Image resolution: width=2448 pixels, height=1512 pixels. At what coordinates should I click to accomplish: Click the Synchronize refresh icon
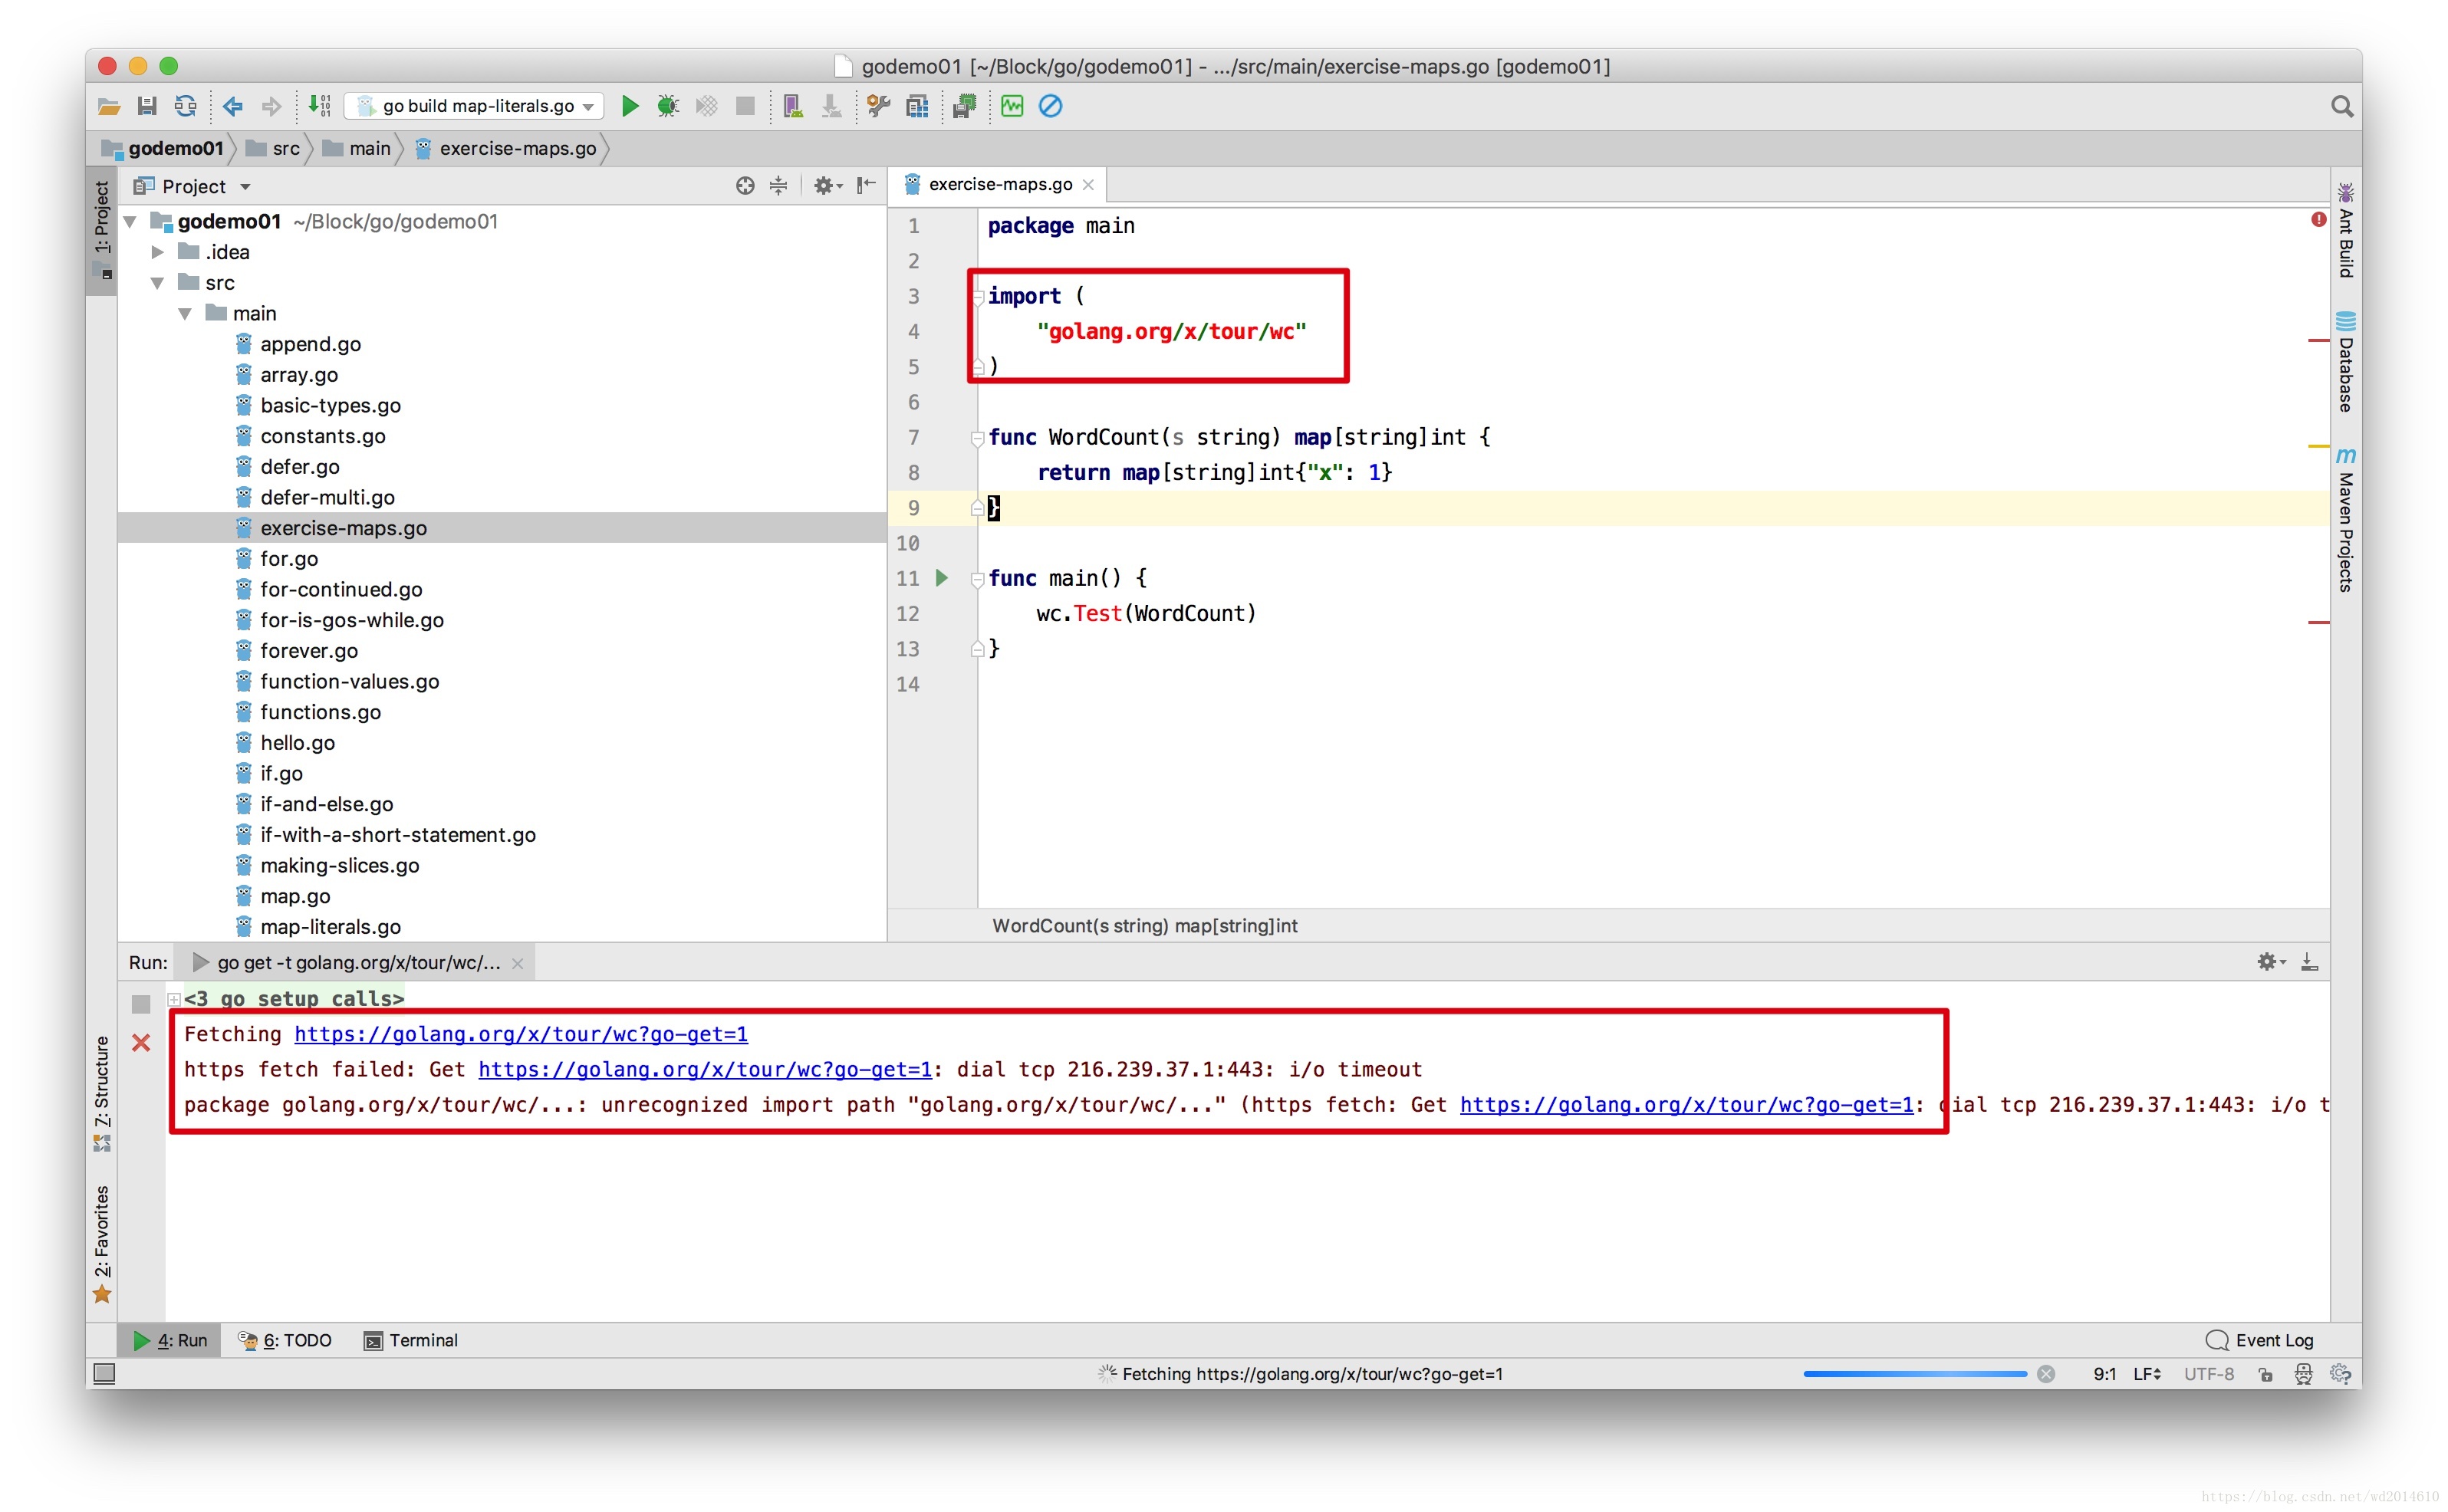(x=186, y=106)
